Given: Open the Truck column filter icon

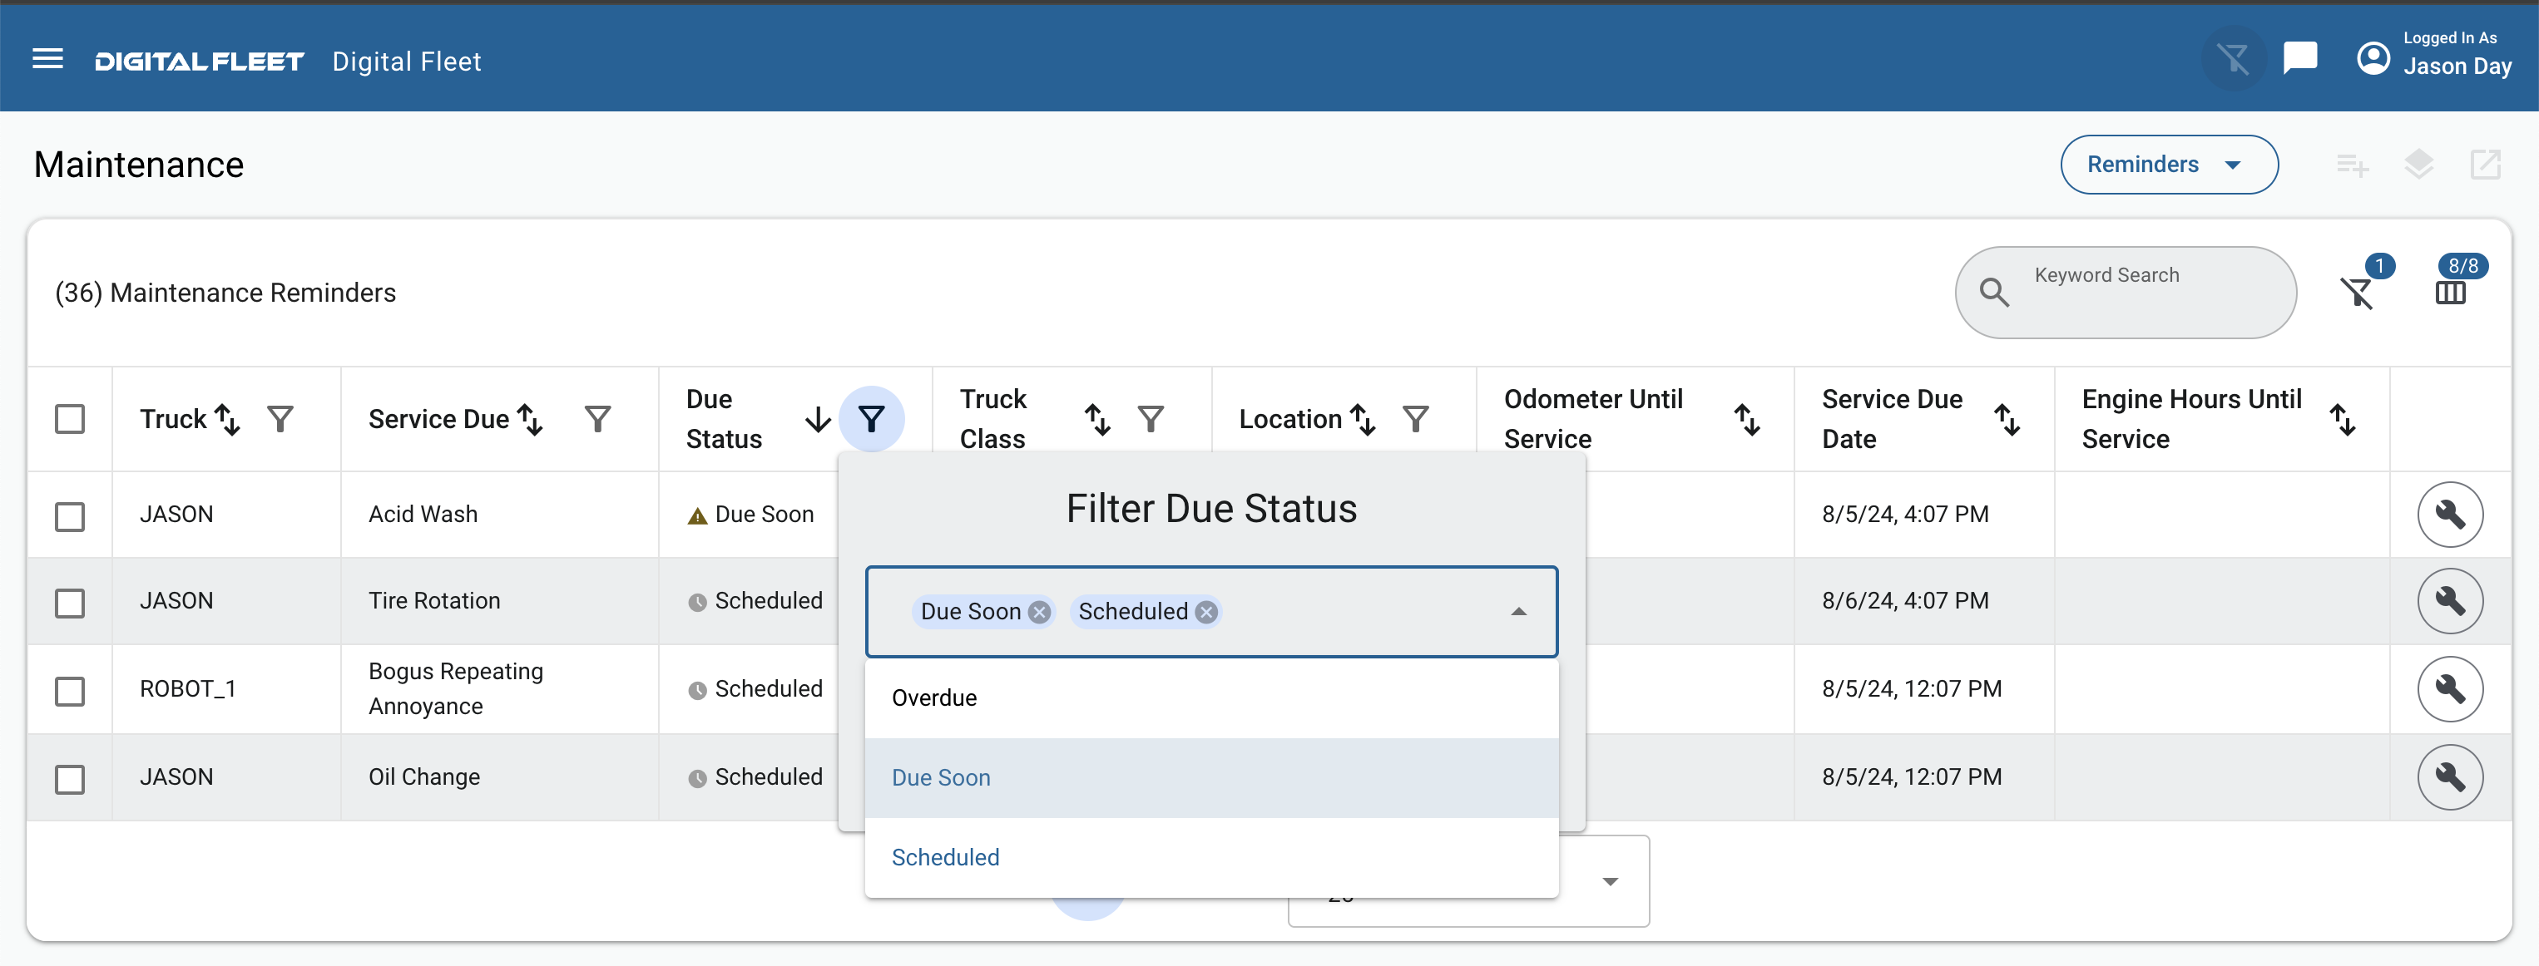Looking at the screenshot, I should click(x=280, y=418).
